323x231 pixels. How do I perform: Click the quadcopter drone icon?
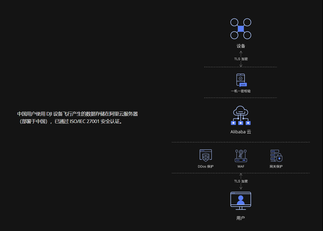pos(241,29)
